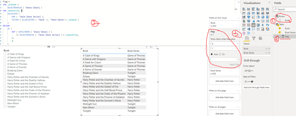Select the KPI visual
Screen dimensions: 296x116
pyautogui.click(x=244, y=25)
